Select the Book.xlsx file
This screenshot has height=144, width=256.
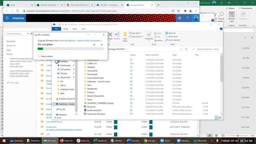coord(91,107)
